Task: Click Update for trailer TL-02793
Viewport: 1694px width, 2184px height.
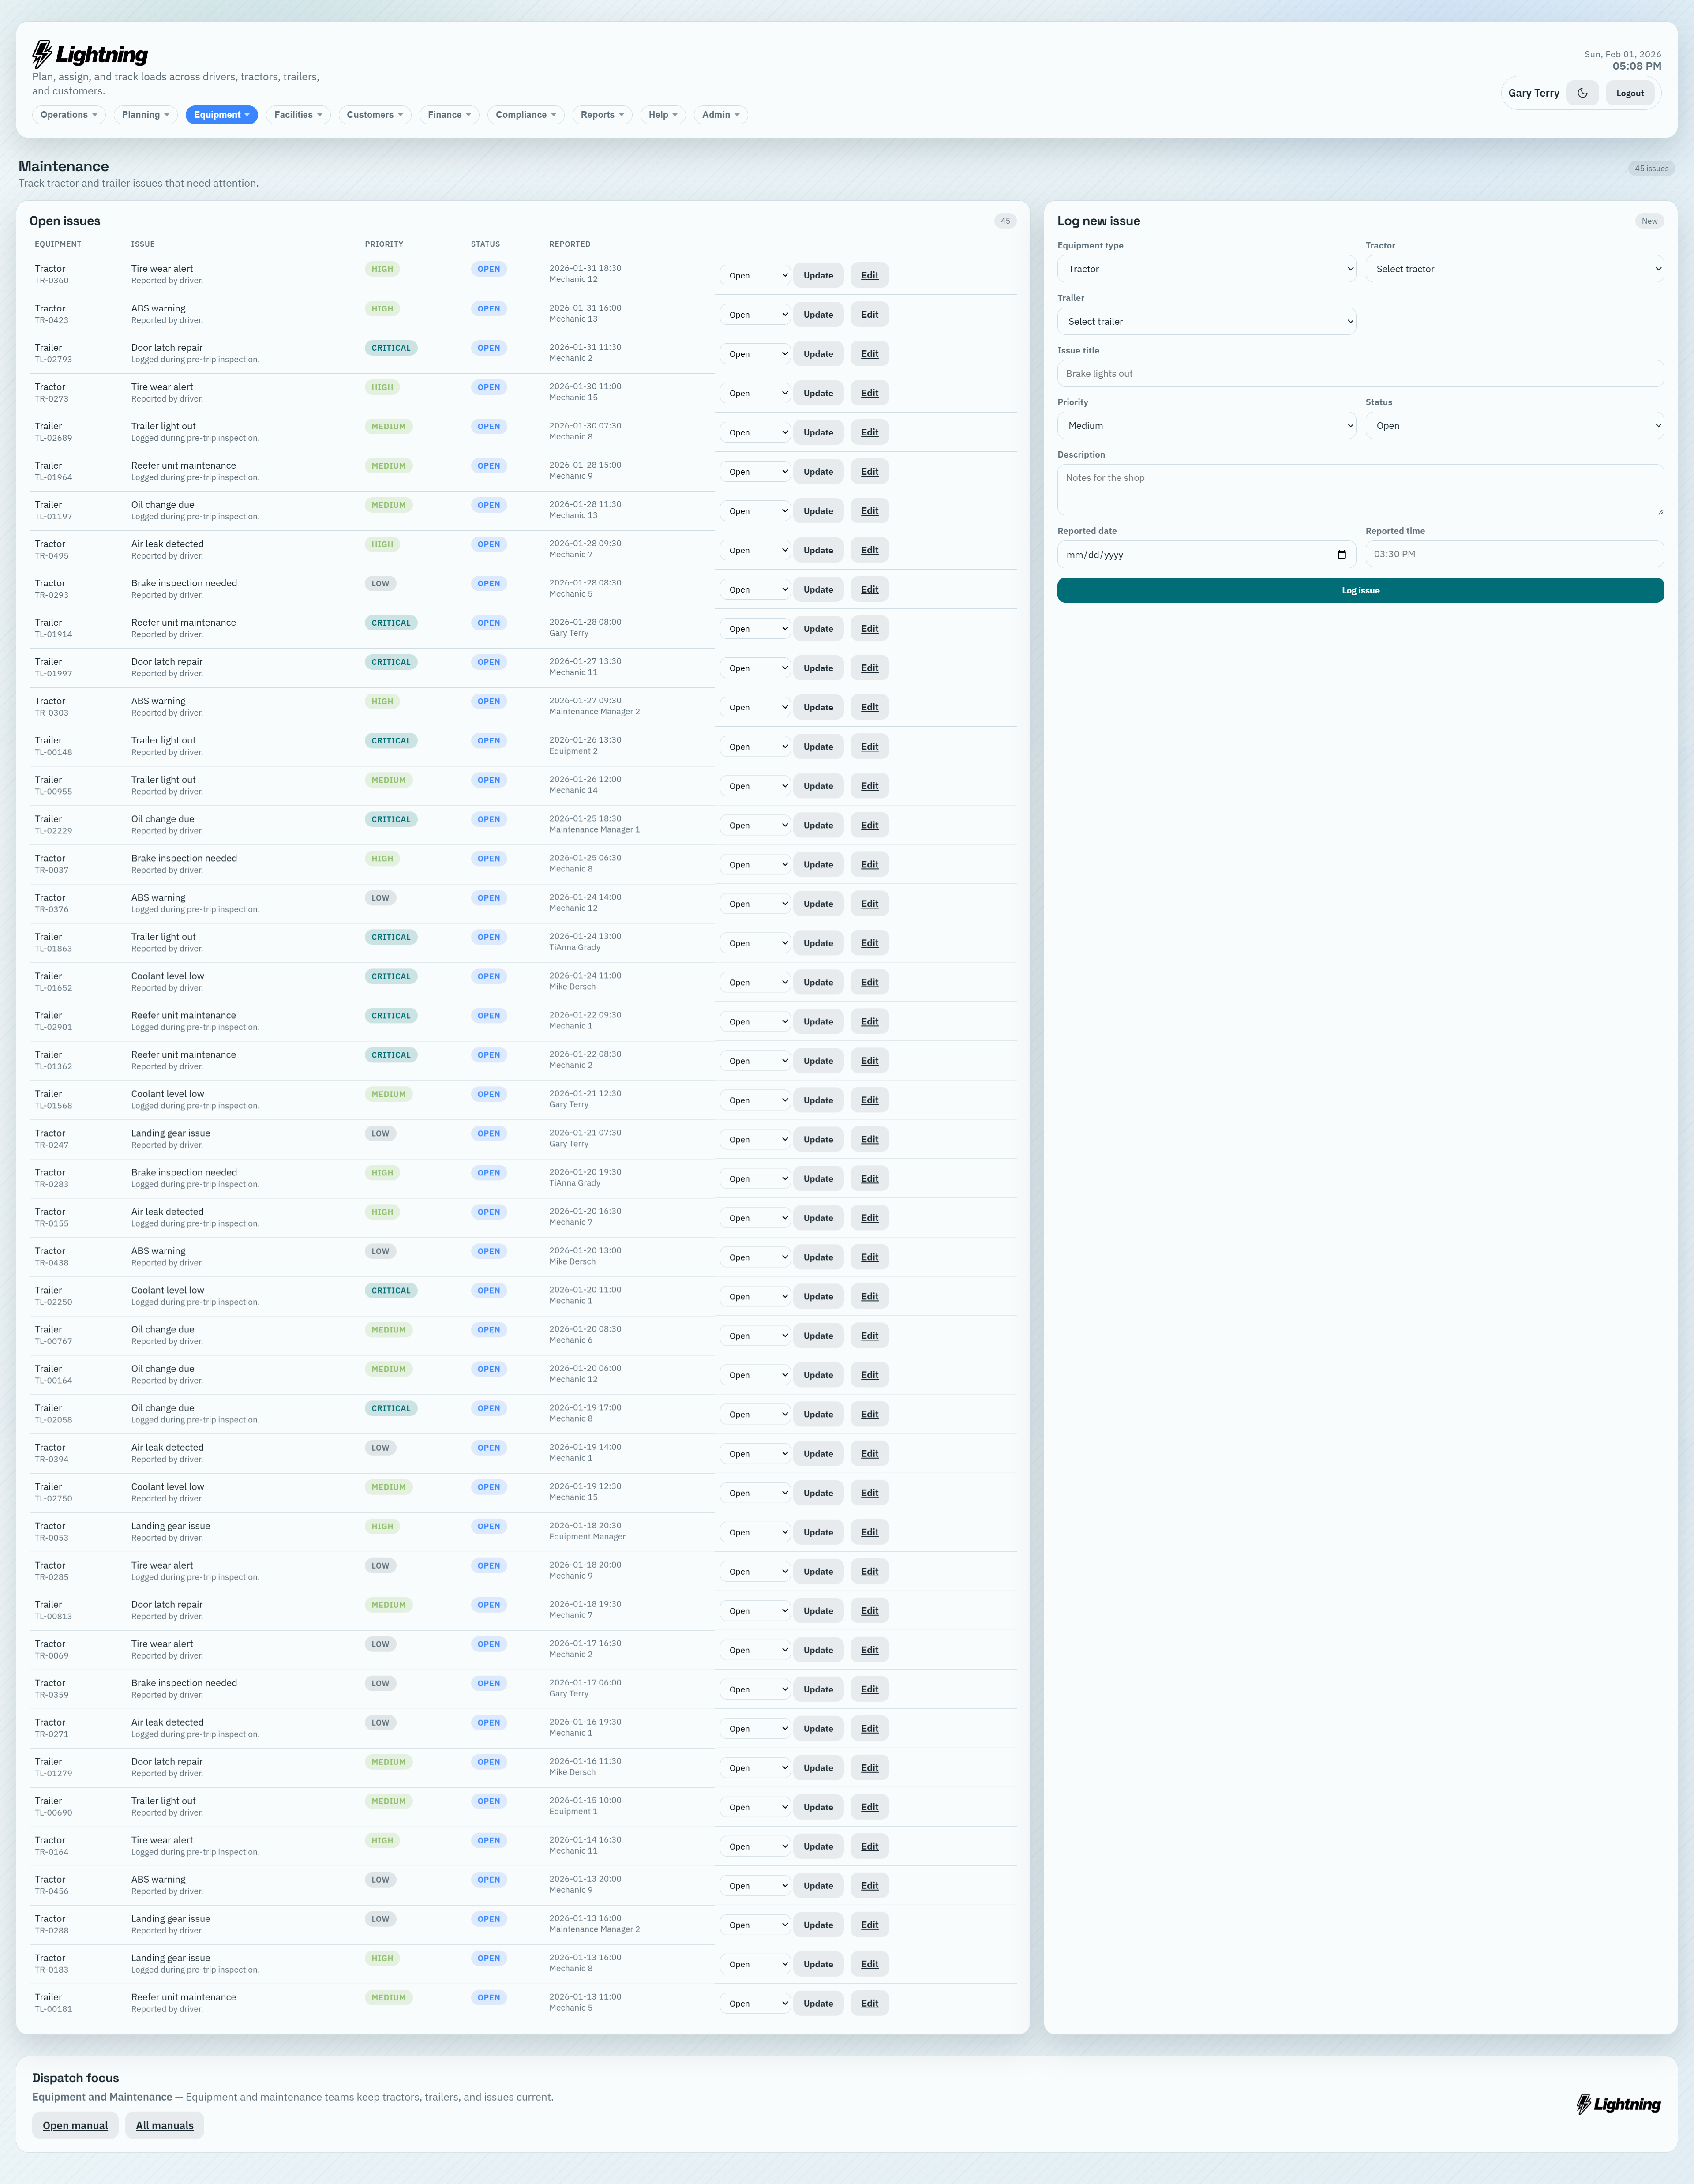Action: click(x=817, y=354)
